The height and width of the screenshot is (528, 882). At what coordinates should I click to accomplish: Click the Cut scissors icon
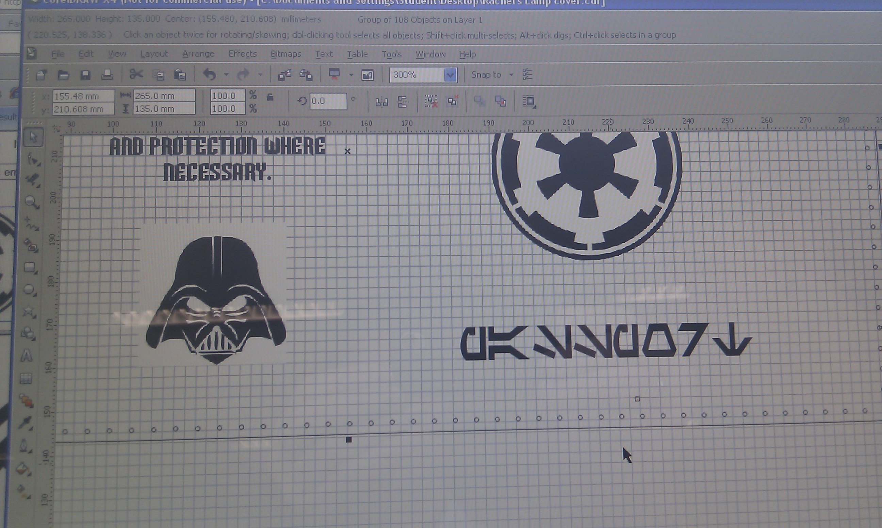[136, 75]
